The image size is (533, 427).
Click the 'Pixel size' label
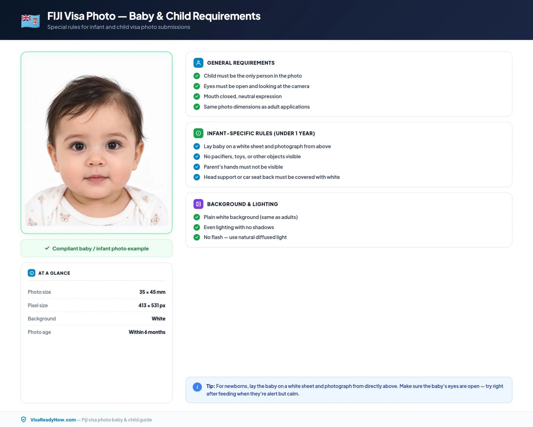(x=38, y=305)
